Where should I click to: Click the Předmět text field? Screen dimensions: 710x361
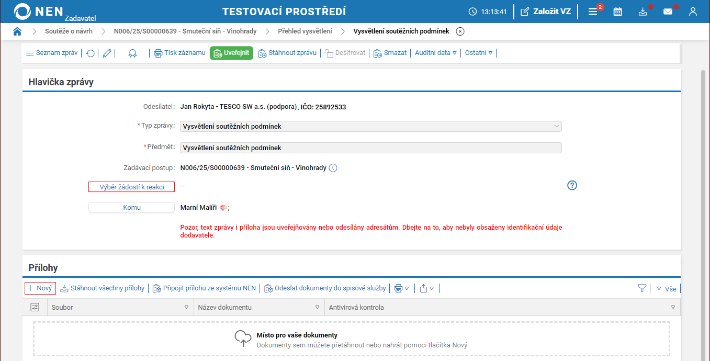pos(370,148)
